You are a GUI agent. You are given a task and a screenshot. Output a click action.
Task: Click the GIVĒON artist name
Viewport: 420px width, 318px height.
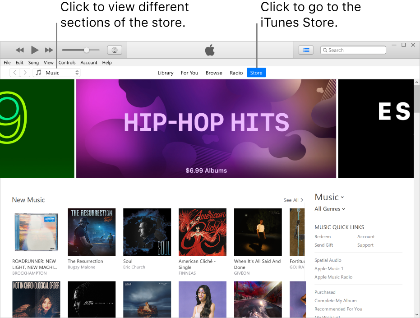pyautogui.click(x=242, y=273)
